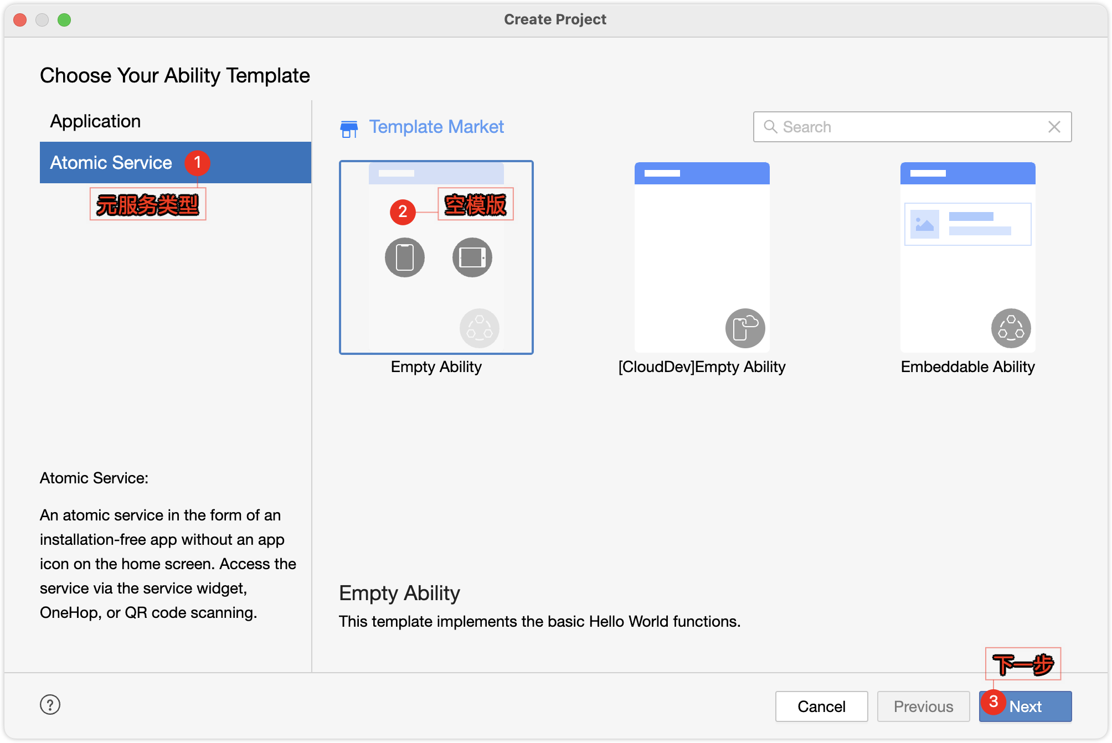Screen dimensions: 1112x743
Task: Click the search magnifier icon
Action: 770,127
